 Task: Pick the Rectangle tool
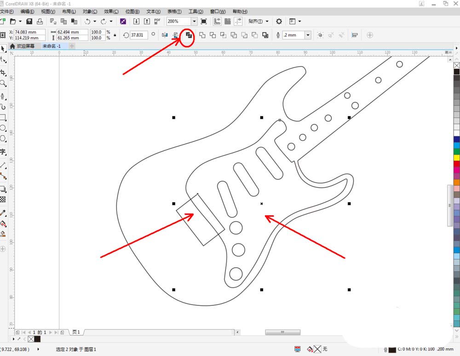[3, 118]
